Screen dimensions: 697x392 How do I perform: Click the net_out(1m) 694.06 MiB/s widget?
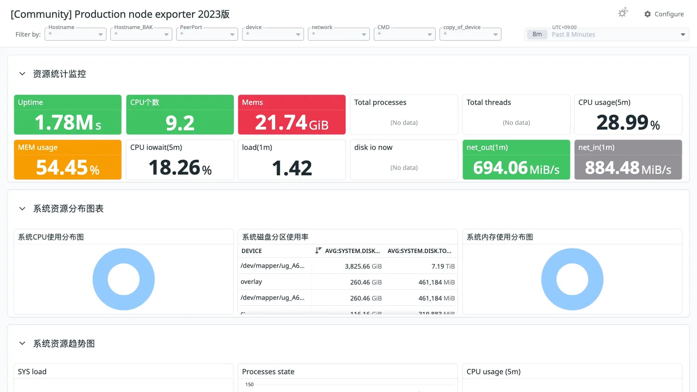coord(516,160)
